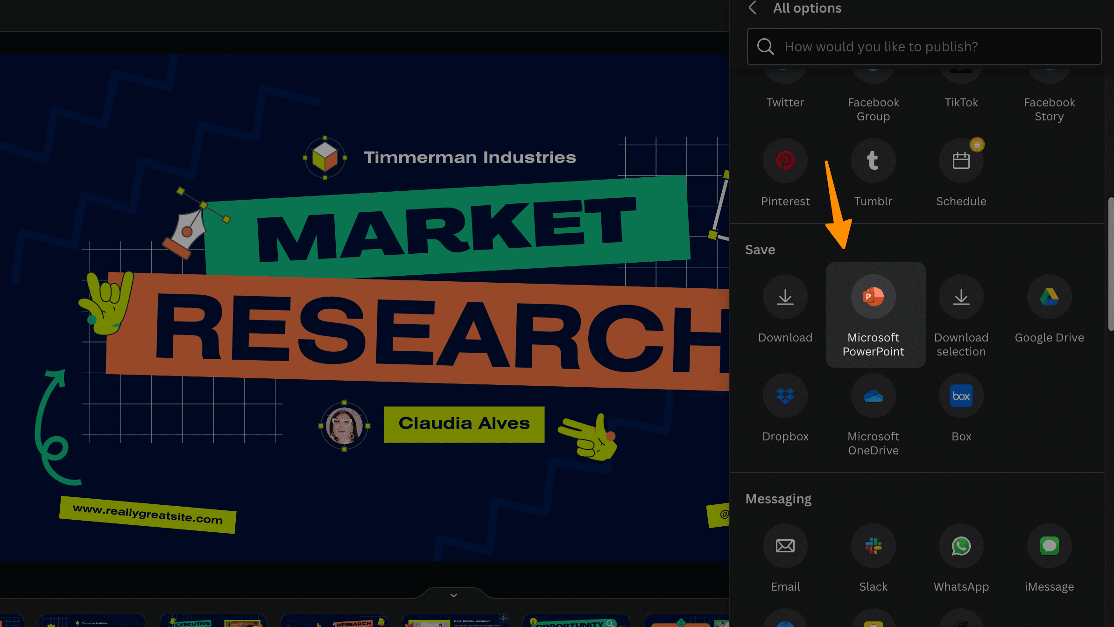1114x627 pixels.
Task: Save to Google Drive
Action: 1049,297
